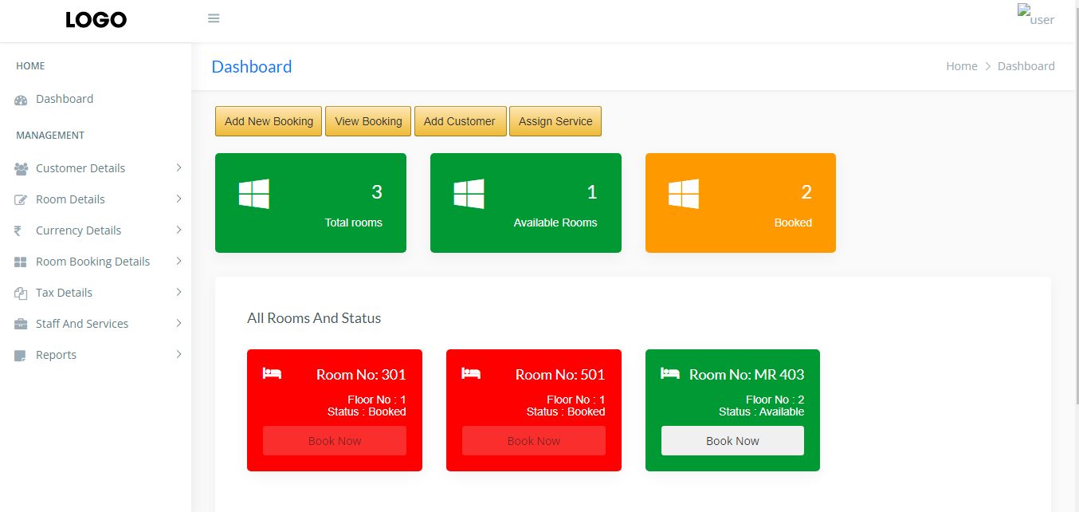Select Dashboard in the sidebar menu
This screenshot has height=512, width=1079.
pos(64,99)
